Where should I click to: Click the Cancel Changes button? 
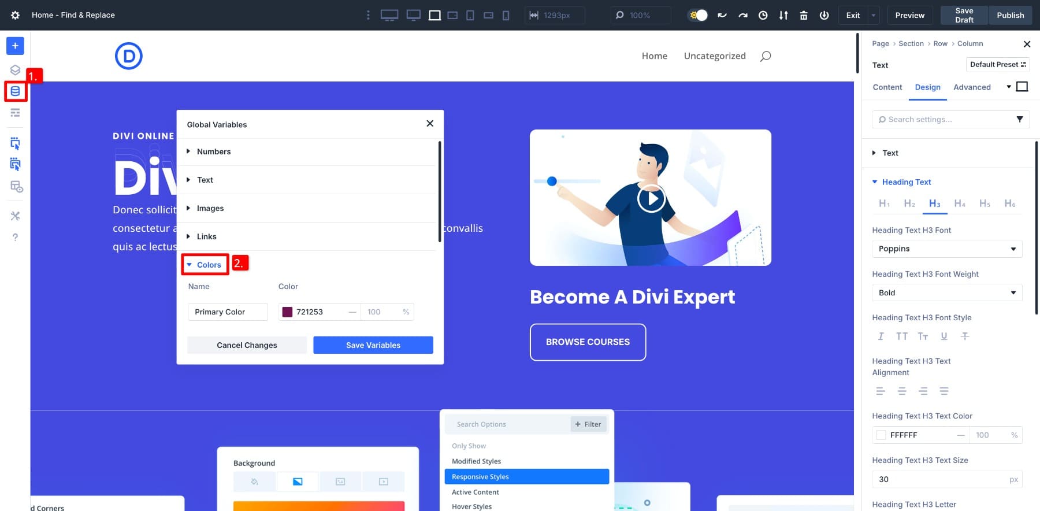point(247,345)
